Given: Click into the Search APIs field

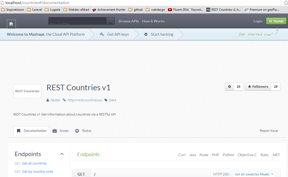Looking at the screenshot, I should coord(77,21).
